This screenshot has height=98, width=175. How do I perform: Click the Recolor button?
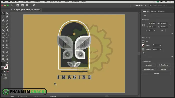(164, 69)
